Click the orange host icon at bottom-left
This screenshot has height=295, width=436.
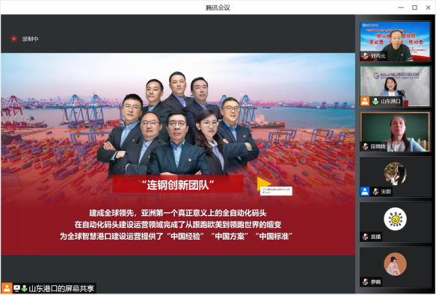[x=7, y=288]
